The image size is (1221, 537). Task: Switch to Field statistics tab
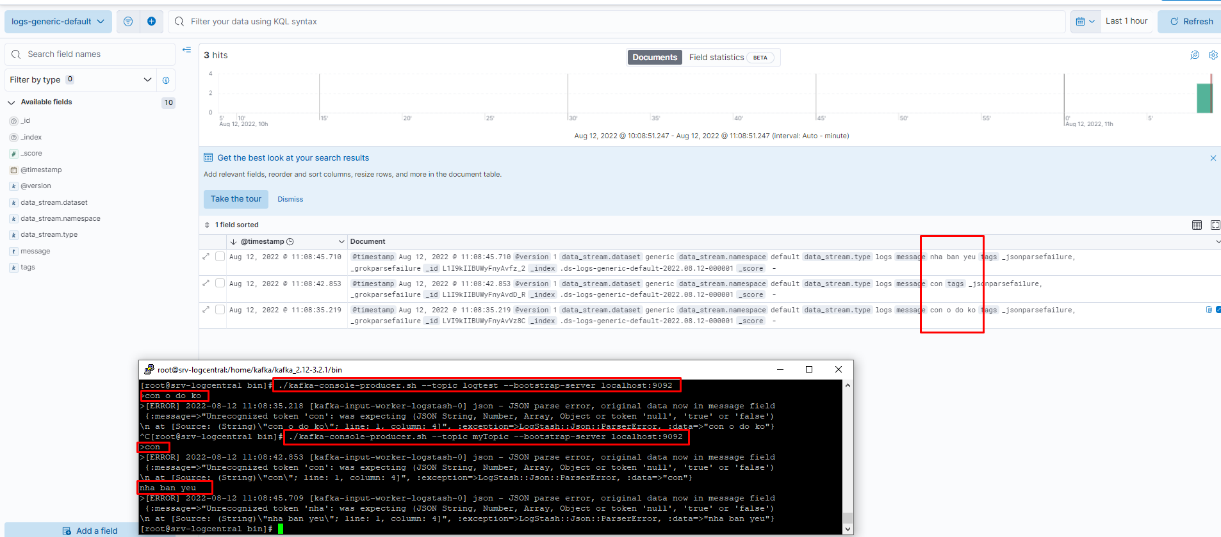coord(731,58)
